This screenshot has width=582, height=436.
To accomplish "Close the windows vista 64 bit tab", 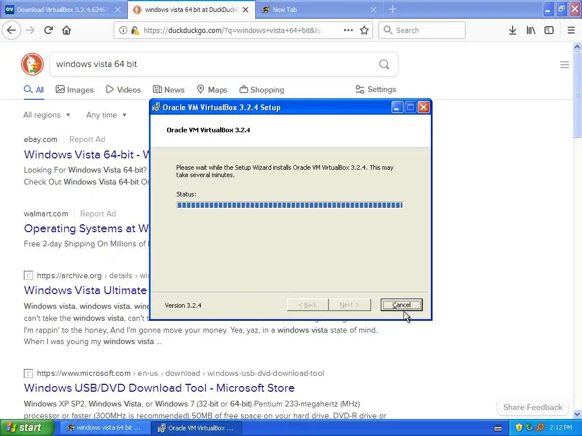I will pyautogui.click(x=246, y=10).
